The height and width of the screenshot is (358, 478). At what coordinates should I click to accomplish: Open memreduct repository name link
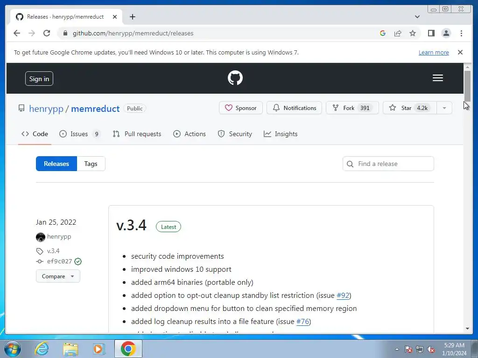click(95, 109)
